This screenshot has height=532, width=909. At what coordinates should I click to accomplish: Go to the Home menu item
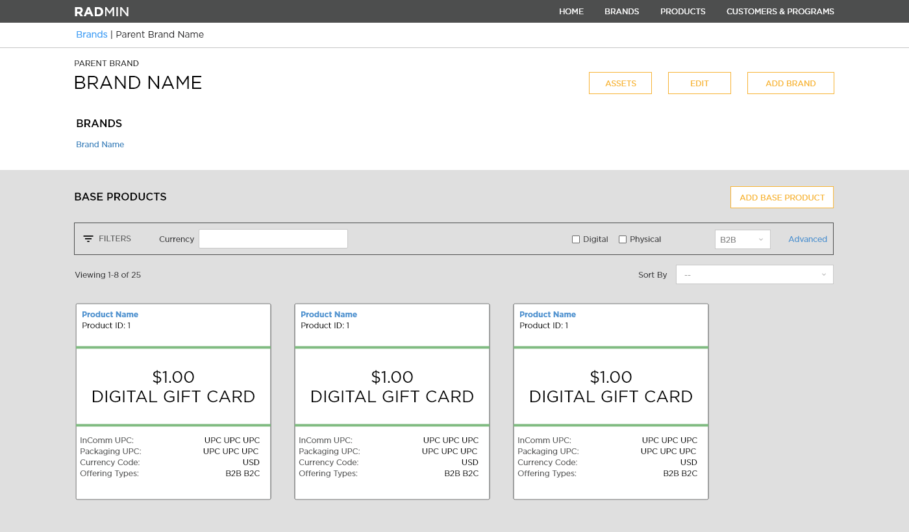pyautogui.click(x=571, y=12)
